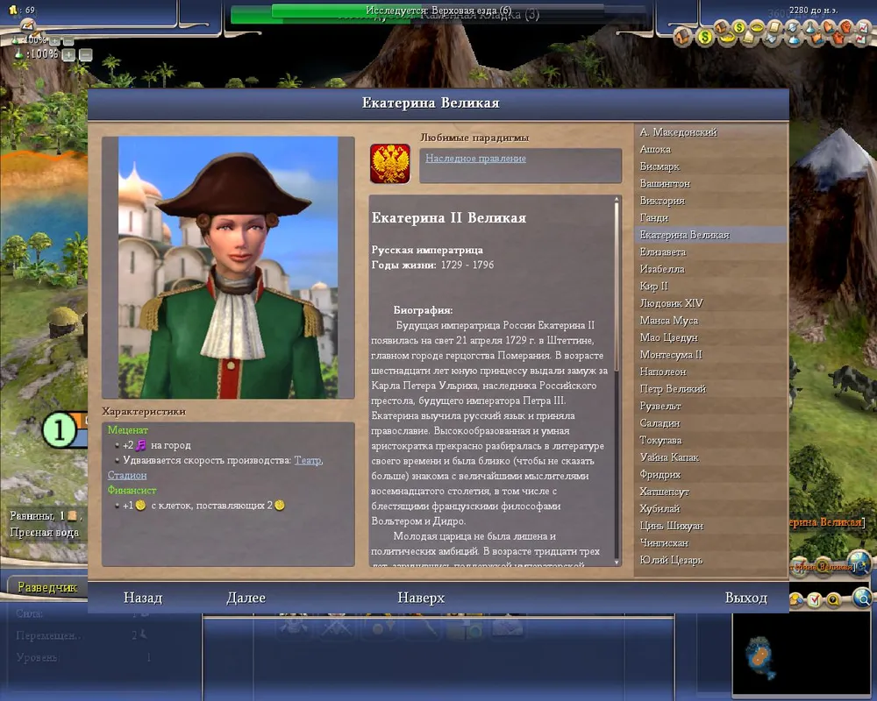
Task: Go back with the Назад button
Action: point(143,598)
